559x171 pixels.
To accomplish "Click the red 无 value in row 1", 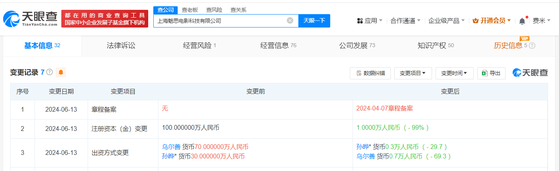I will click(x=165, y=108).
